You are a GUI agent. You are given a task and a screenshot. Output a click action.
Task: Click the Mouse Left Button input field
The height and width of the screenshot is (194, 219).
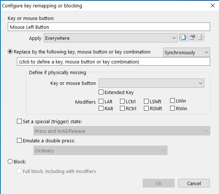(x=109, y=27)
